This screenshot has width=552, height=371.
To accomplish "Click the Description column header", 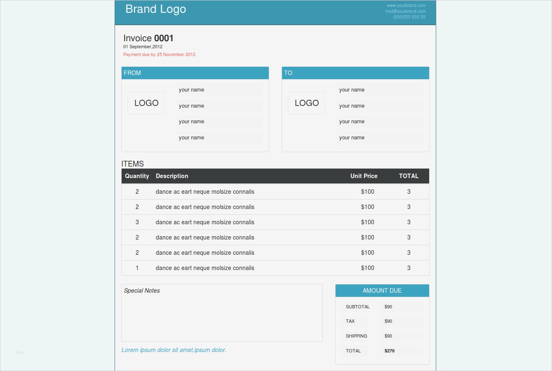I will (172, 176).
